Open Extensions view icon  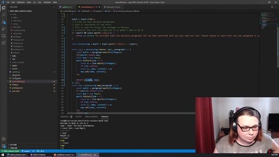(x=3, y=43)
